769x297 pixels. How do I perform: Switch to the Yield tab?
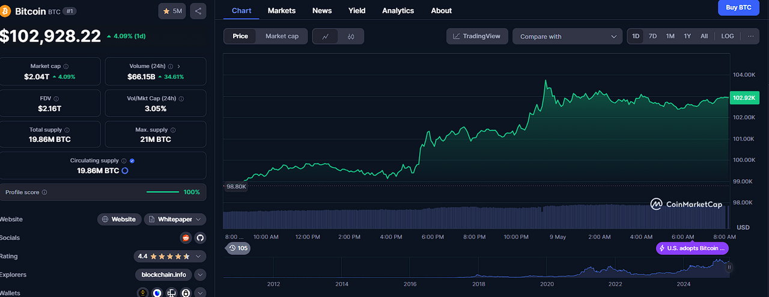point(357,10)
